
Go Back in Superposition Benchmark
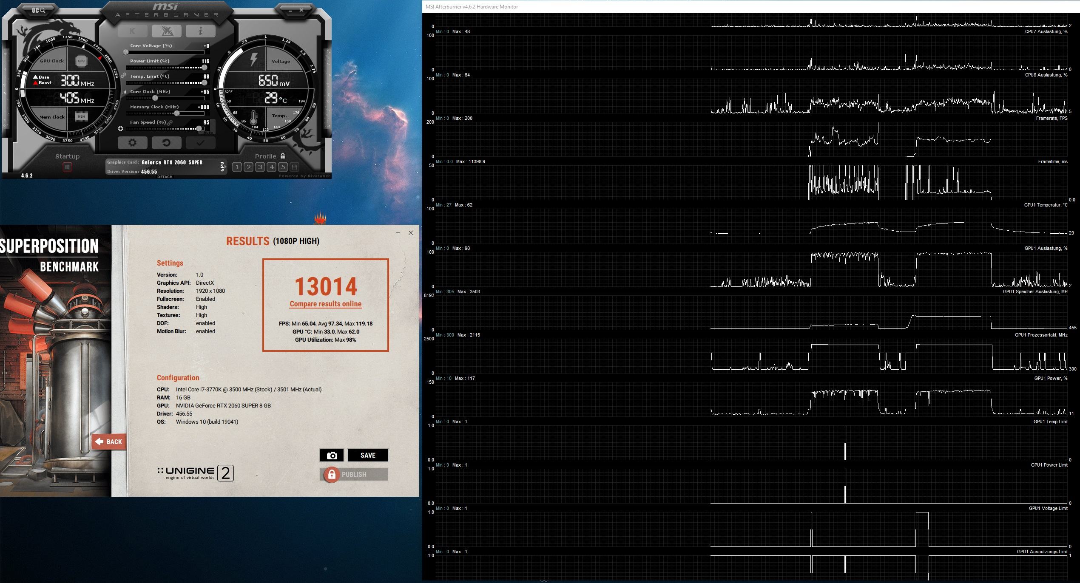tap(109, 442)
